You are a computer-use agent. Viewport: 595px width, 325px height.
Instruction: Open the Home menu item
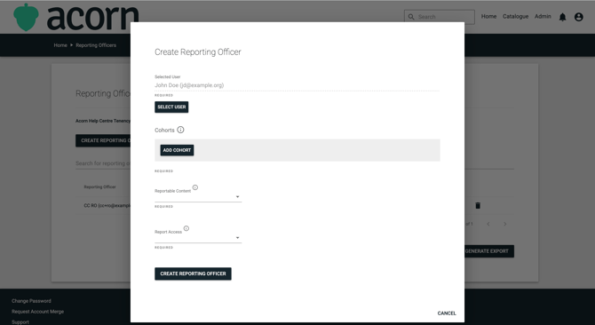point(488,16)
